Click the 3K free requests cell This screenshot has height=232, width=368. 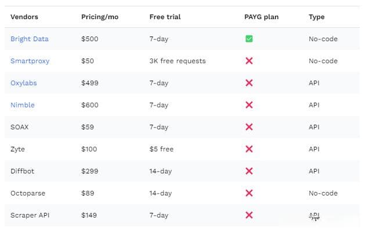coord(178,61)
